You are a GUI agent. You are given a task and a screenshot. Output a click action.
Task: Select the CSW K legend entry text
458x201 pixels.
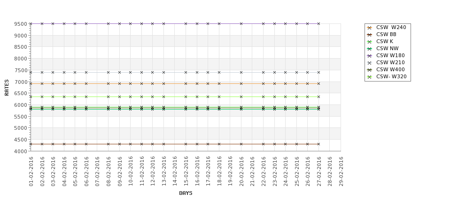385,41
